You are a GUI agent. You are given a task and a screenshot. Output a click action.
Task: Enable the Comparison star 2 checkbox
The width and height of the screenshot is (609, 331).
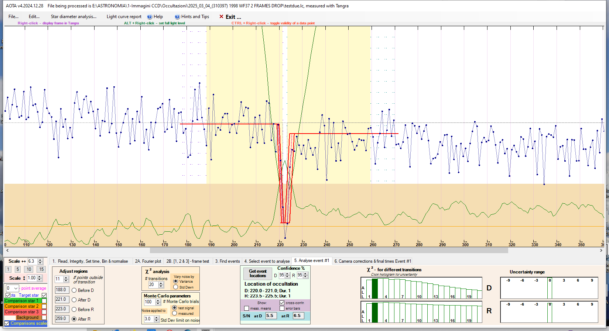click(44, 306)
